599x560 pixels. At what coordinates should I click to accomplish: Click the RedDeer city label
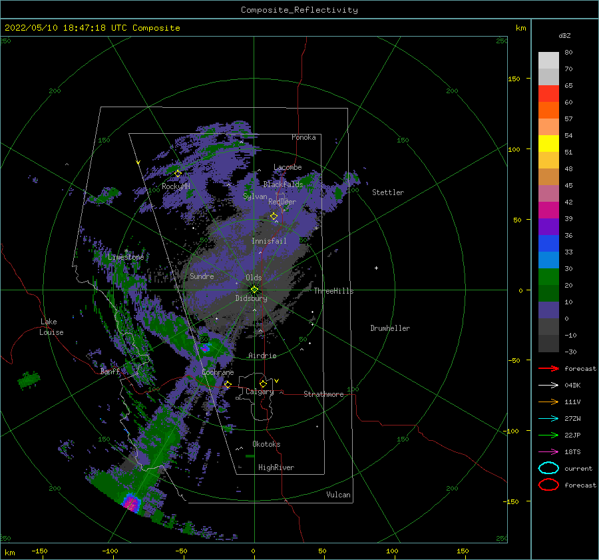click(x=282, y=202)
